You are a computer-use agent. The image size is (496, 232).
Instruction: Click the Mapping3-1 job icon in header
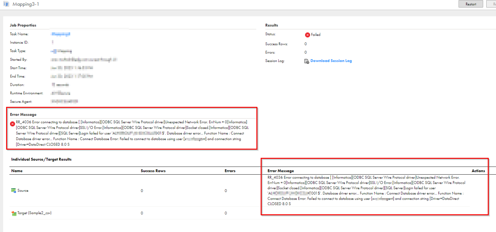[x=6, y=4]
